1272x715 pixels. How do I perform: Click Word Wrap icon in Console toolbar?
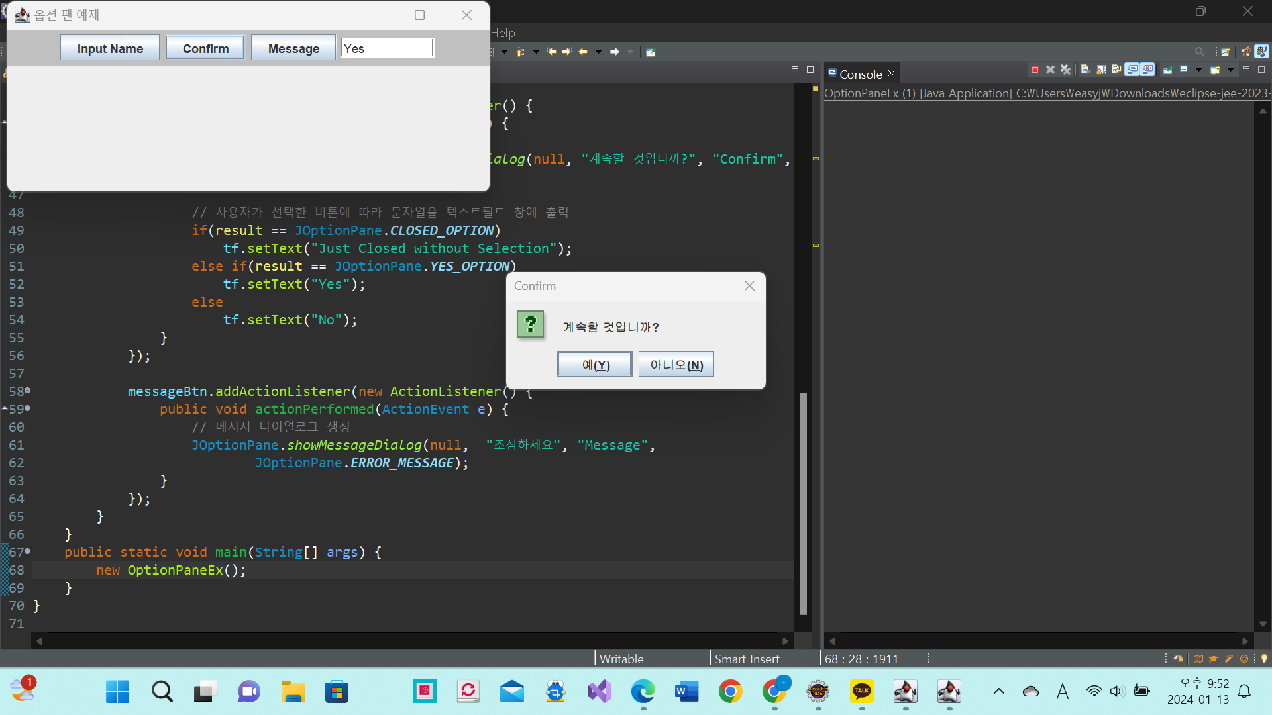pos(1117,70)
